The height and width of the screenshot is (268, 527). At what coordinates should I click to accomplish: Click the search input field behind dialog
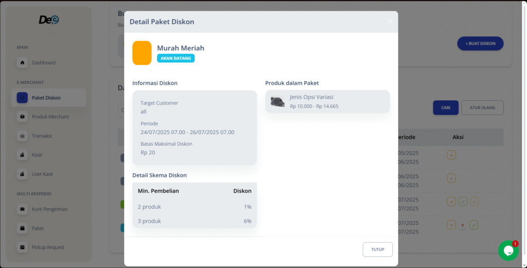point(121,110)
